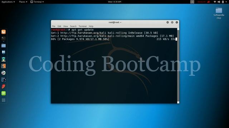Open the Armitage icon in the dock
The image size is (229, 128).
4,59
